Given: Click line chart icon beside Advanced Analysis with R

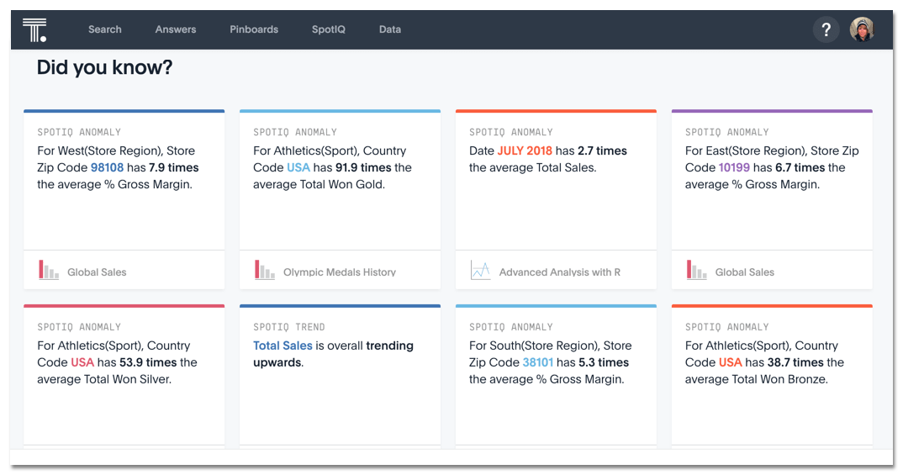Looking at the screenshot, I should point(481,271).
